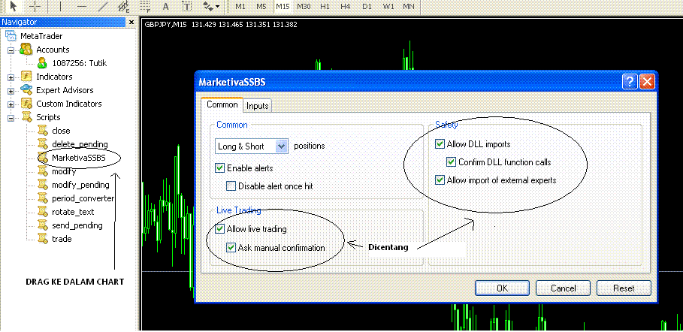This screenshot has height=332, width=683.
Task: Uncheck Allow live trading checkbox
Action: (x=220, y=228)
